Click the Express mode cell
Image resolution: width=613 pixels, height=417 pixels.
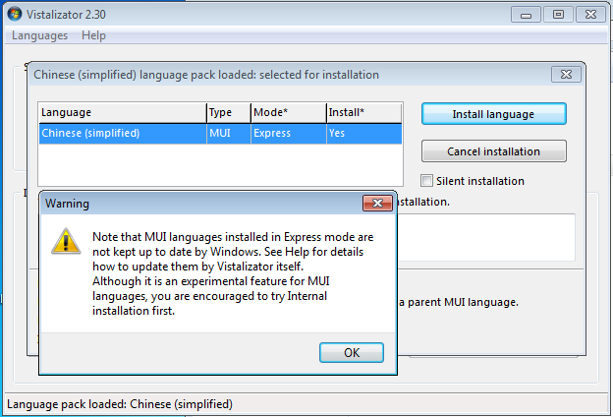pos(289,134)
